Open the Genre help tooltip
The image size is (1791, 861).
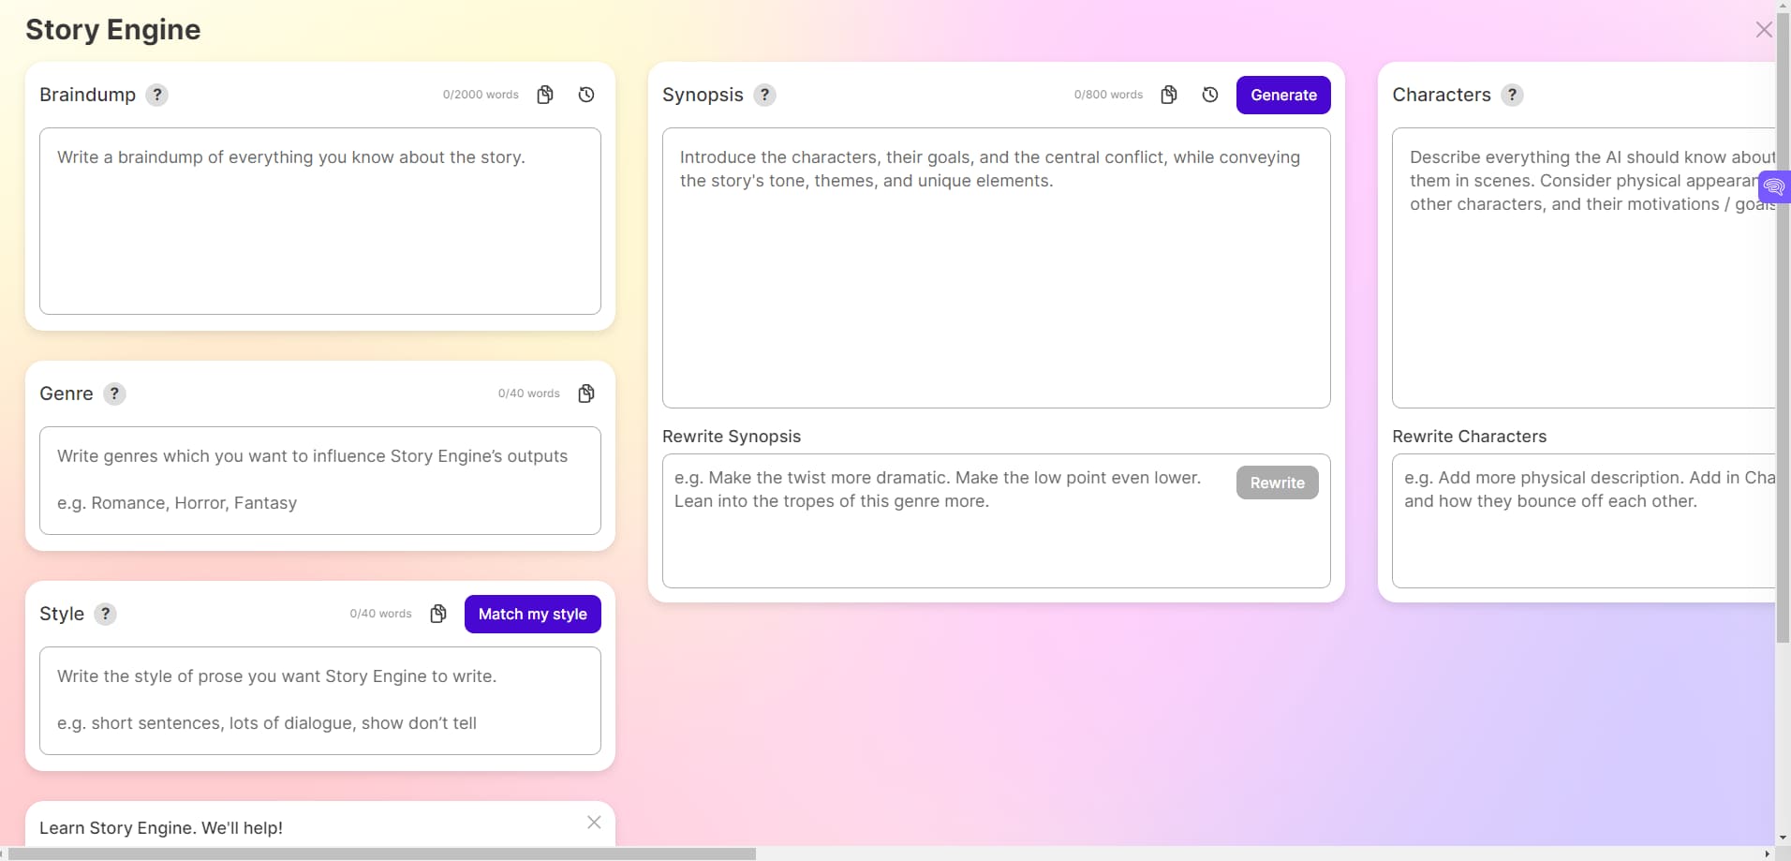point(113,393)
